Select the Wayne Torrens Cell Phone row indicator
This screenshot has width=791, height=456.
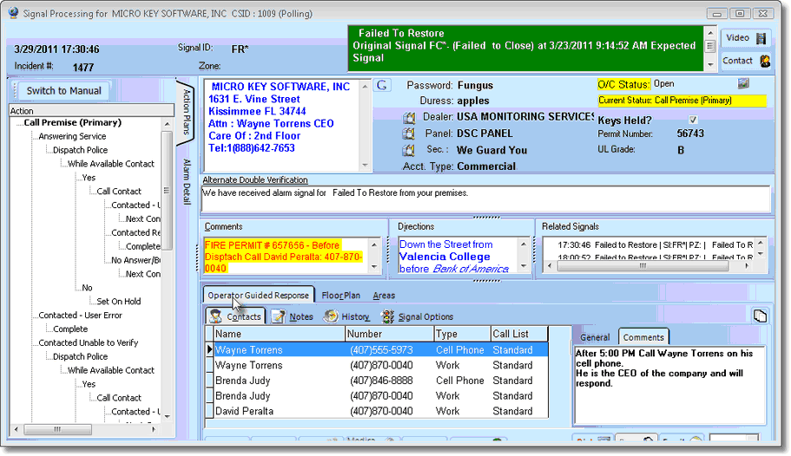click(x=209, y=349)
